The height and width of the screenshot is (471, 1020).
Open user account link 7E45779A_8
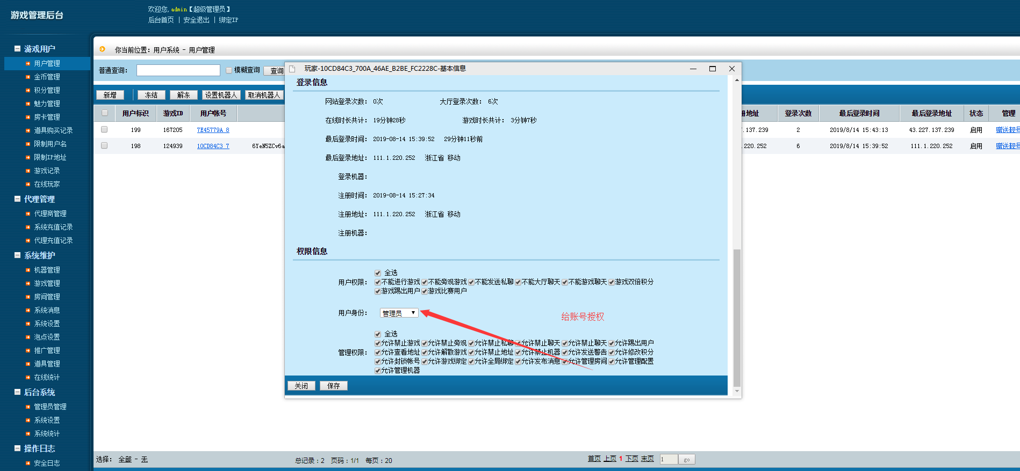(213, 130)
